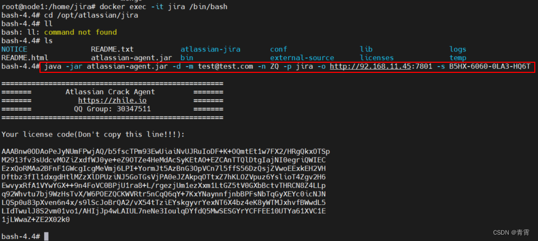Click the ':7801' port number in the command

click(x=422, y=66)
